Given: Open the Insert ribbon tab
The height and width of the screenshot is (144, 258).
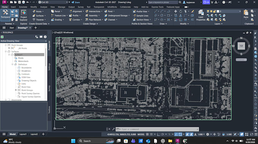Looking at the screenshot, I should (x=13, y=7).
